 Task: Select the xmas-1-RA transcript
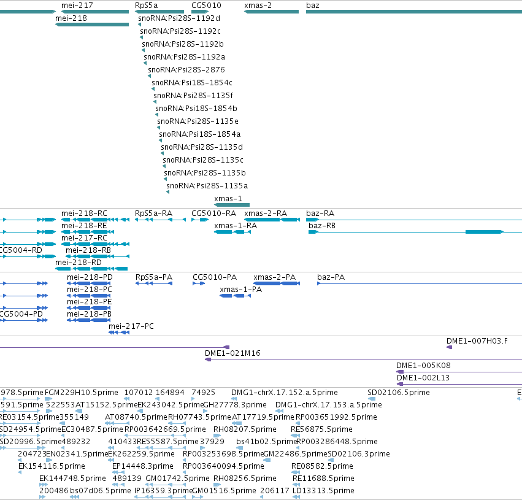coord(232,232)
